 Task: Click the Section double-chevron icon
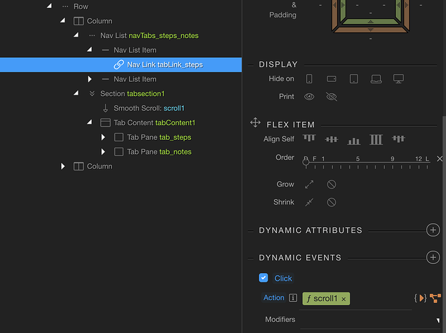click(x=92, y=94)
